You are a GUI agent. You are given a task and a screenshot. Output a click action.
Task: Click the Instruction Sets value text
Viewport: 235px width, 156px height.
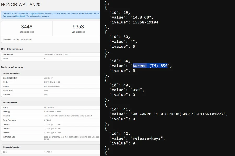(72, 138)
